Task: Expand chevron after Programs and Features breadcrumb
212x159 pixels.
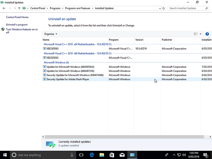Action: click(93, 8)
